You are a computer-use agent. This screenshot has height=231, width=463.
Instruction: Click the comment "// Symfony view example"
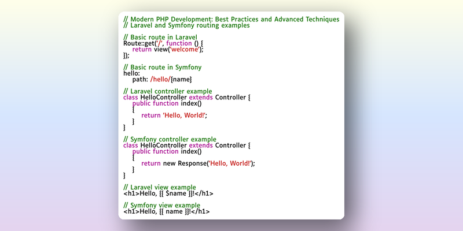pyautogui.click(x=162, y=206)
